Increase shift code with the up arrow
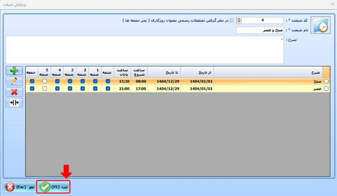 [239, 19]
